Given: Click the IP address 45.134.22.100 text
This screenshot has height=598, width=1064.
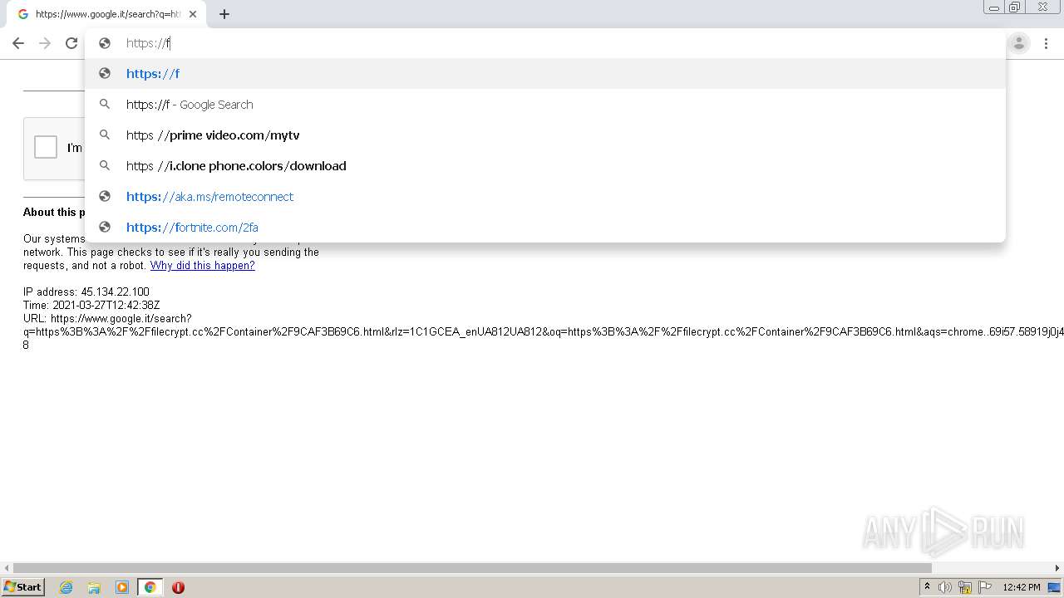Looking at the screenshot, I should [86, 292].
